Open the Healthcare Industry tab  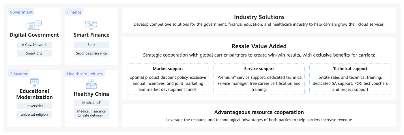pyautogui.click(x=85, y=74)
